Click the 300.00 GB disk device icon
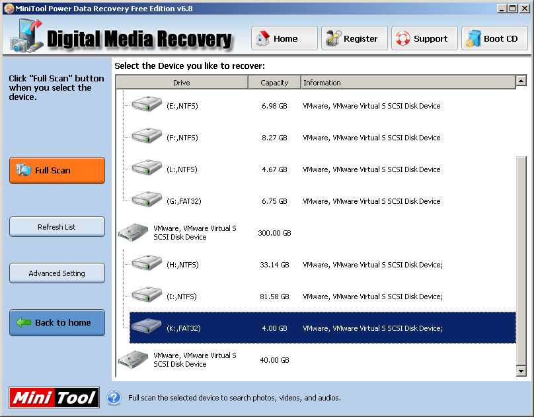The image size is (534, 417). [133, 232]
